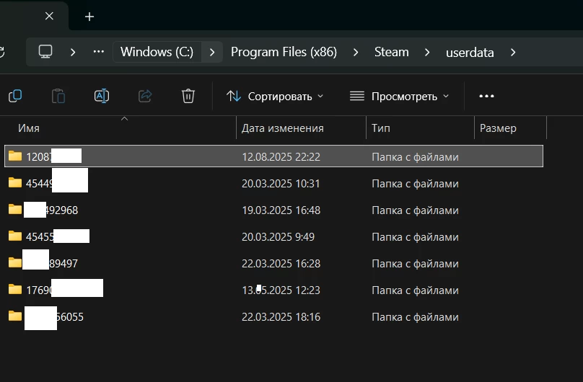
Task: Go to Program Files (x86) breadcrumb
Action: [x=284, y=52]
